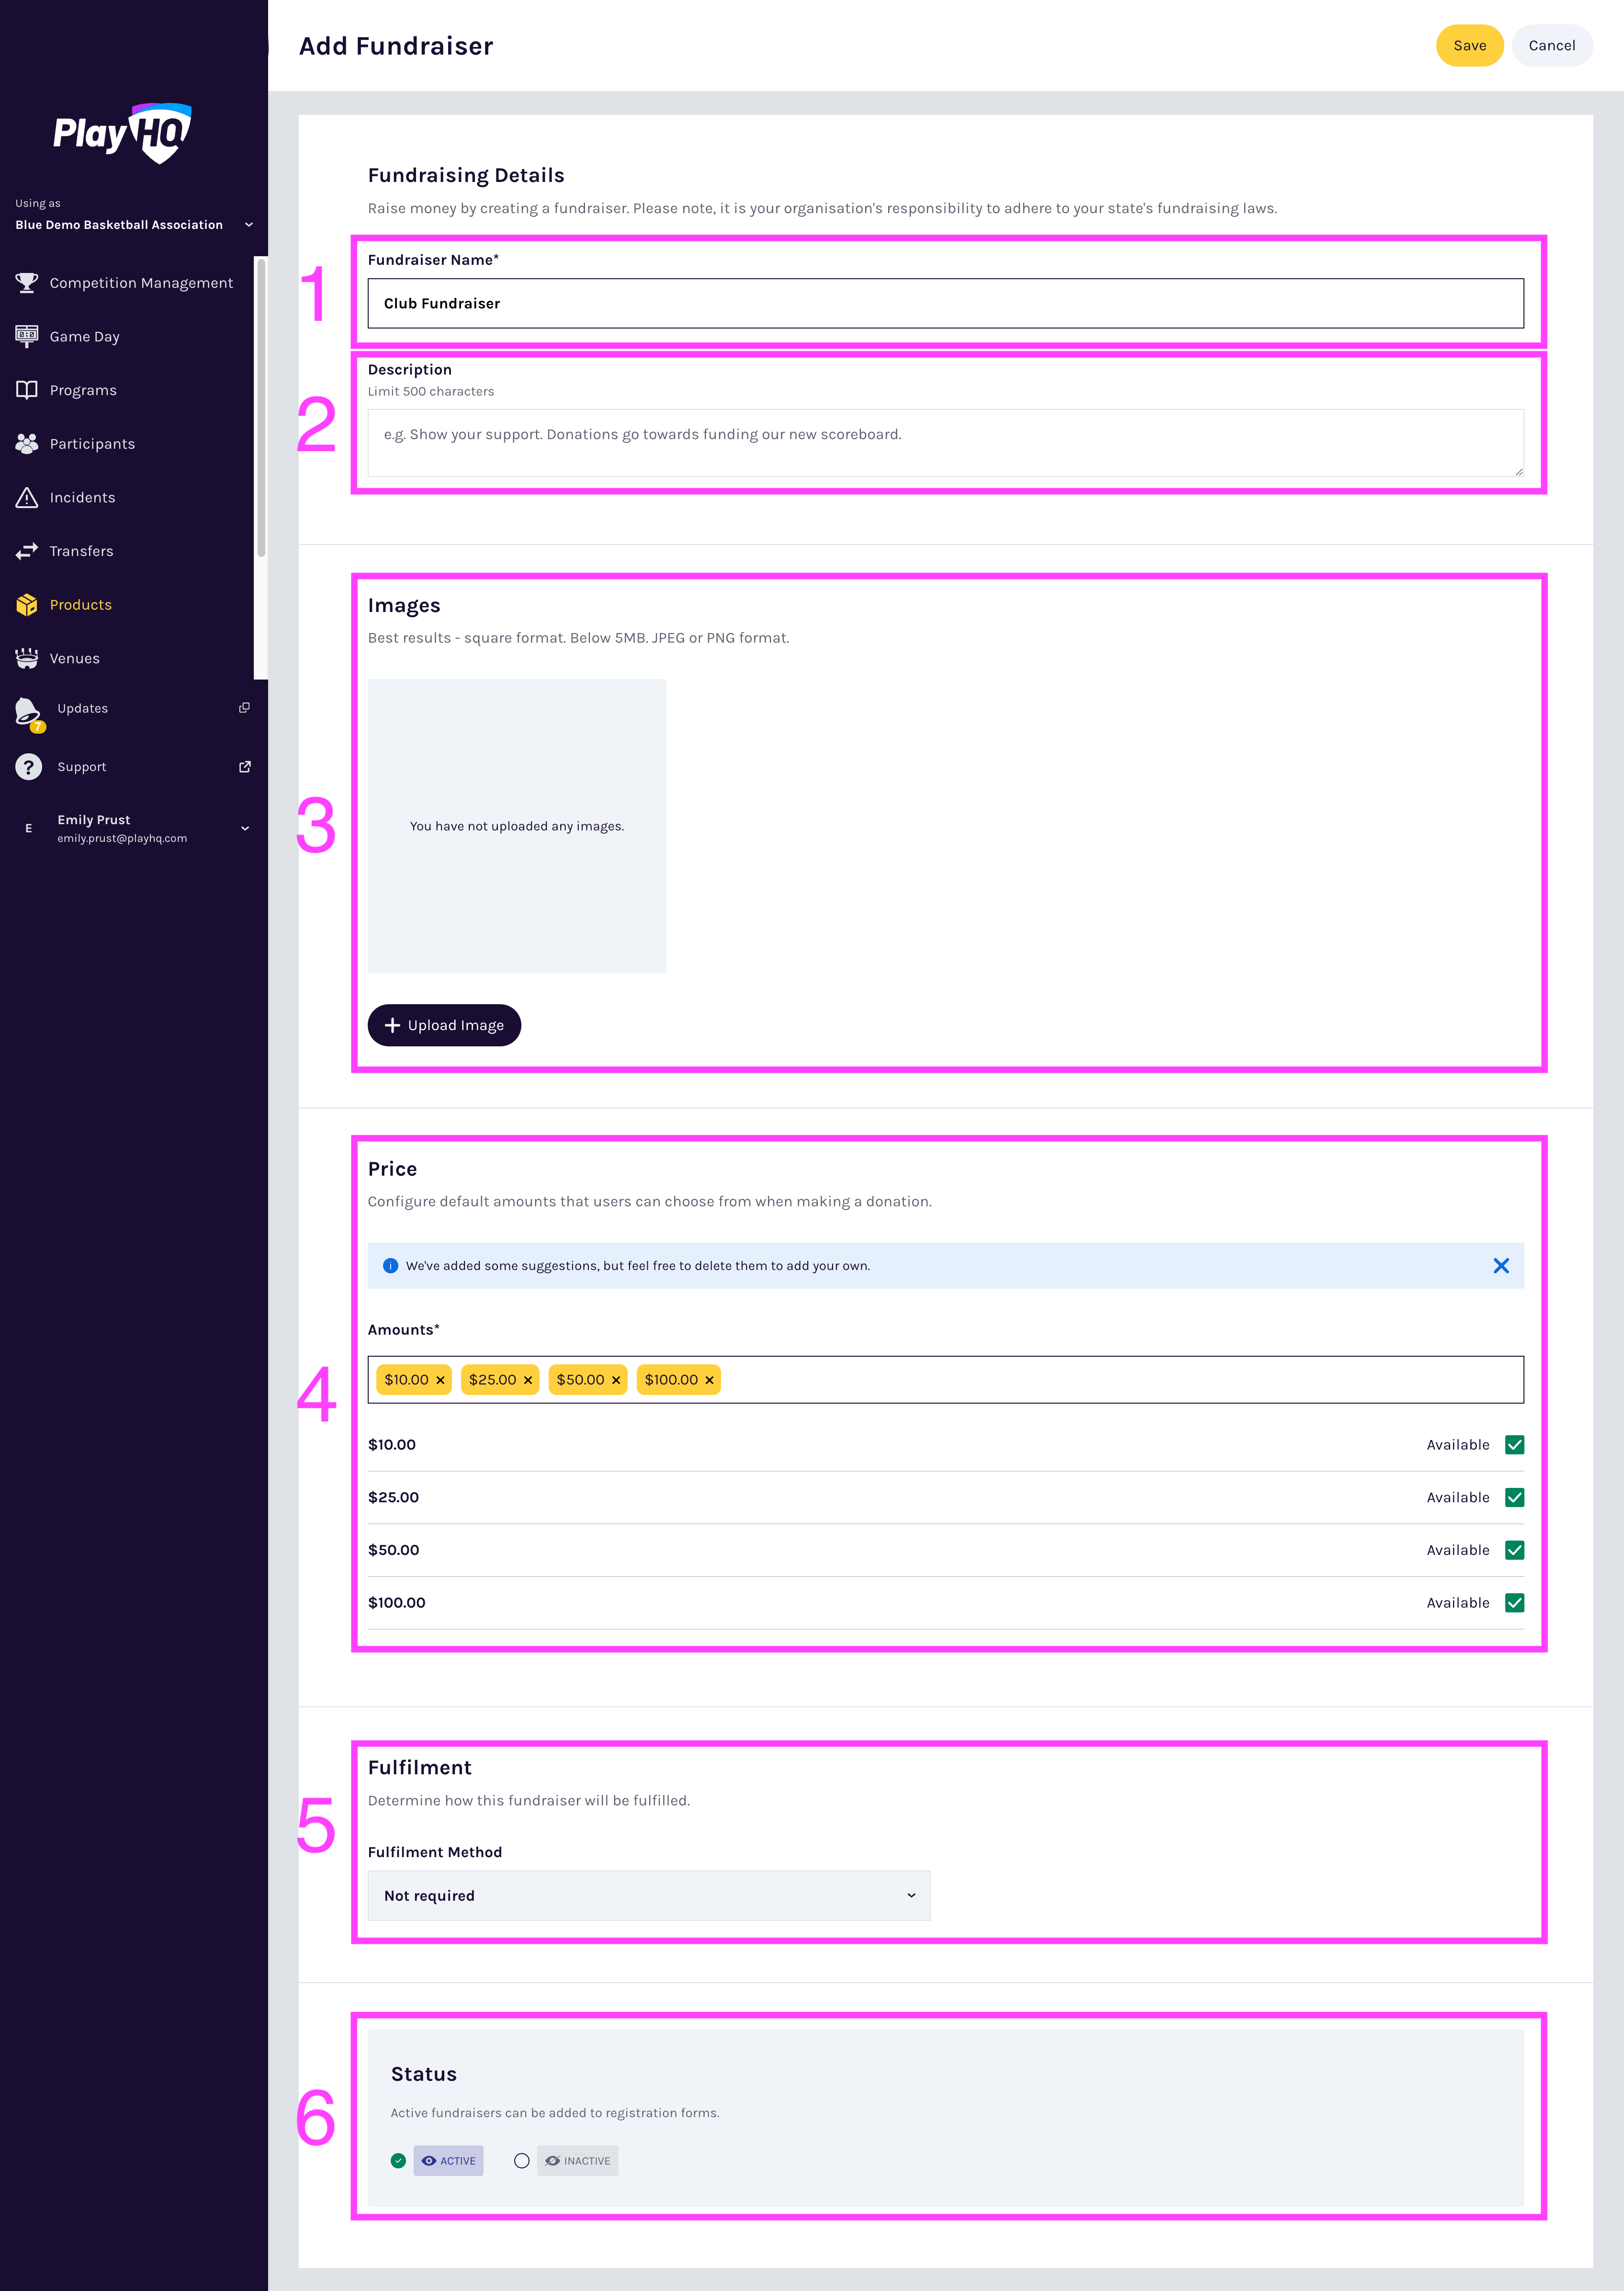Select the Incidents warning triangle icon
This screenshot has height=2291, width=1624.
27,497
